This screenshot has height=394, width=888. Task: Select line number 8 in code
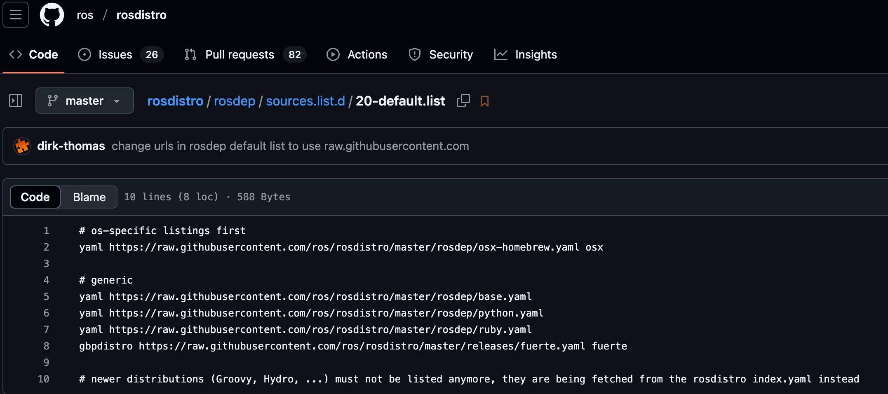pyautogui.click(x=46, y=346)
